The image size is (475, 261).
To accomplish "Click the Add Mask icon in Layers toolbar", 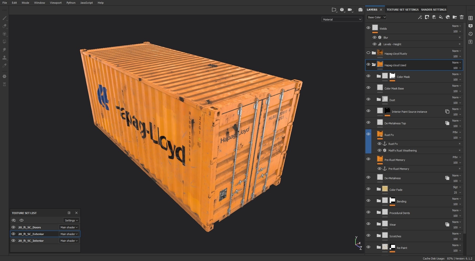I will click(427, 17).
